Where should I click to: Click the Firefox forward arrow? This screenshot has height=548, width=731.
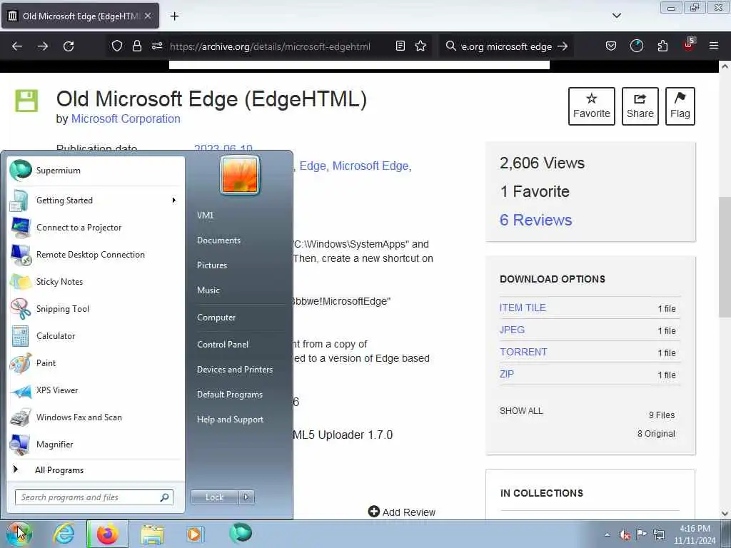tap(42, 46)
